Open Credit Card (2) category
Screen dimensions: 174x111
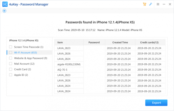click(x=22, y=69)
